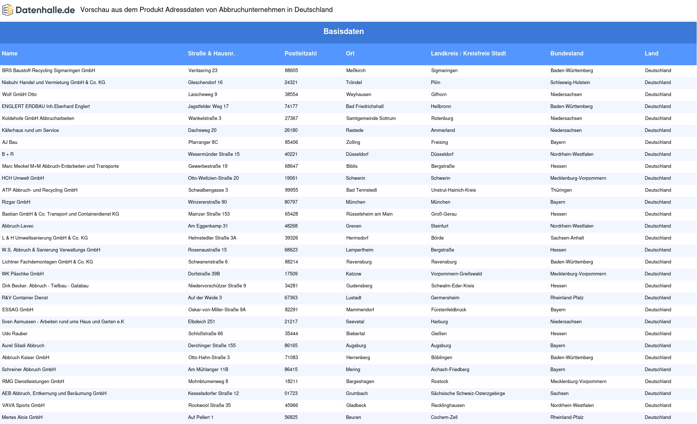Image resolution: width=697 pixels, height=424 pixels.
Task: Click the district Cochem-Zell
Action: [444, 417]
